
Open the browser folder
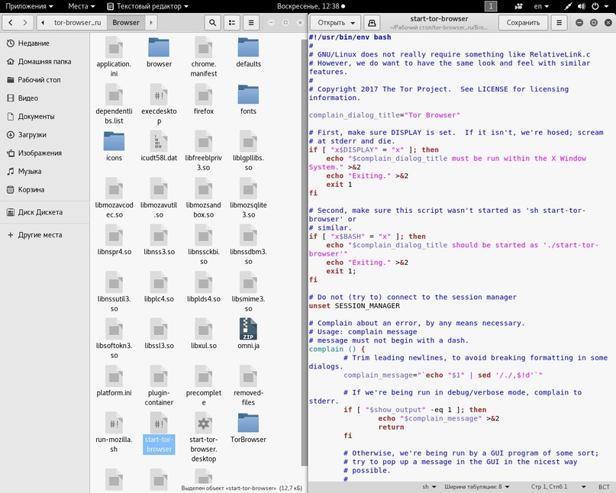[x=159, y=53]
